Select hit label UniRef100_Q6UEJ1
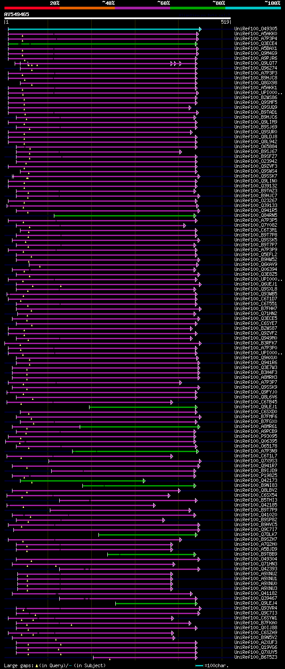The height and width of the screenshot is (669, 285). (255, 284)
